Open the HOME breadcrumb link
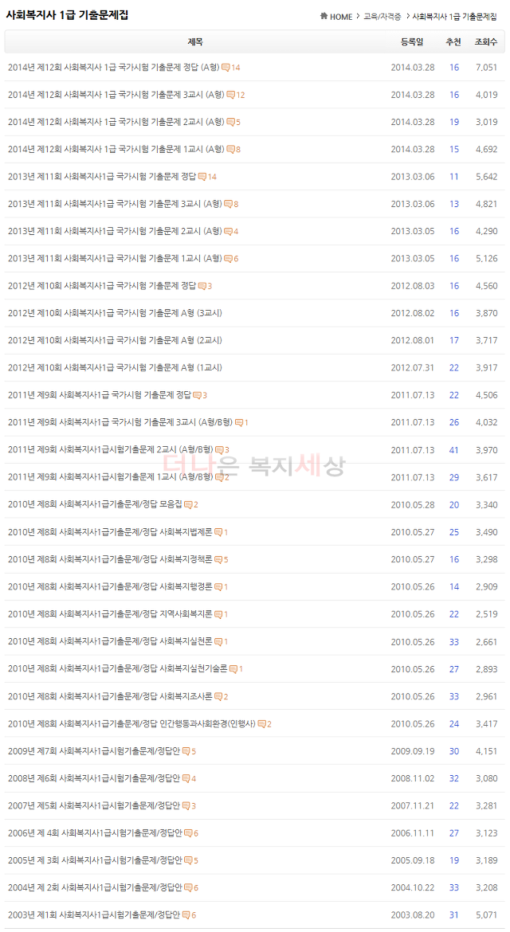Screen dimensions: 510x932 341,17
